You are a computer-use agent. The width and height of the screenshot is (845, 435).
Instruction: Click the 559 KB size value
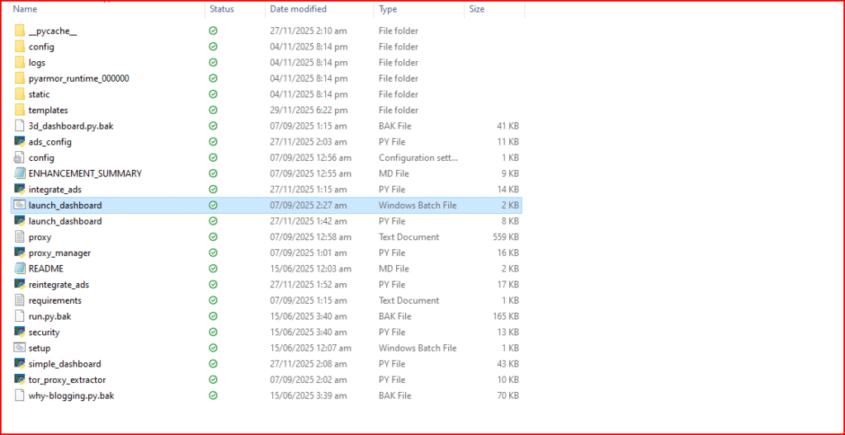tap(505, 237)
